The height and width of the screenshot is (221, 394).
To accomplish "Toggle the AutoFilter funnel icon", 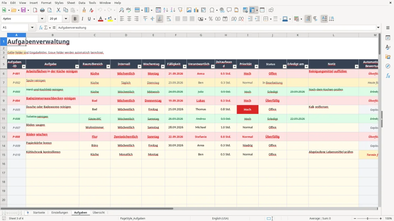I will [x=180, y=10].
